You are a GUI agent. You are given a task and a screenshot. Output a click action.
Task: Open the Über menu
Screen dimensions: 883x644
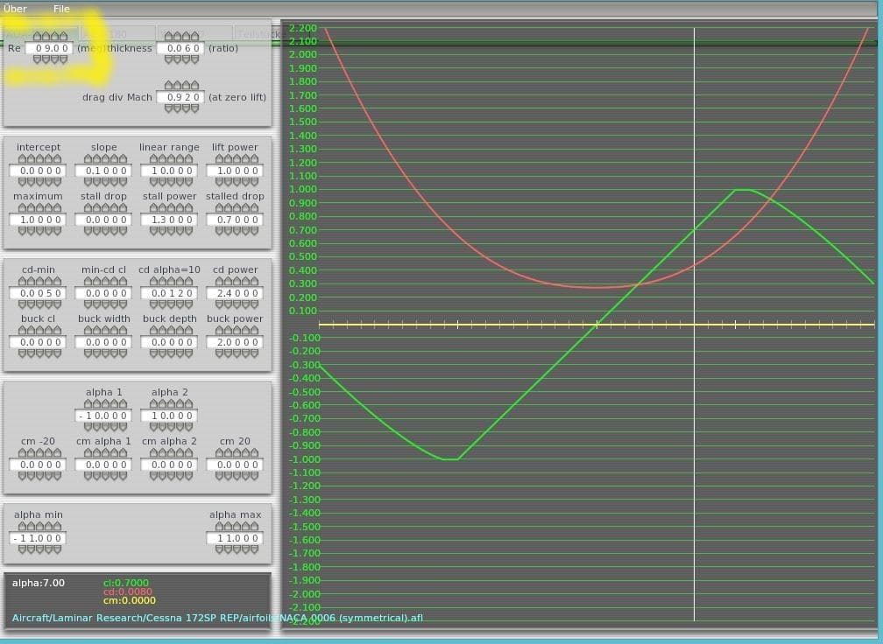[15, 9]
